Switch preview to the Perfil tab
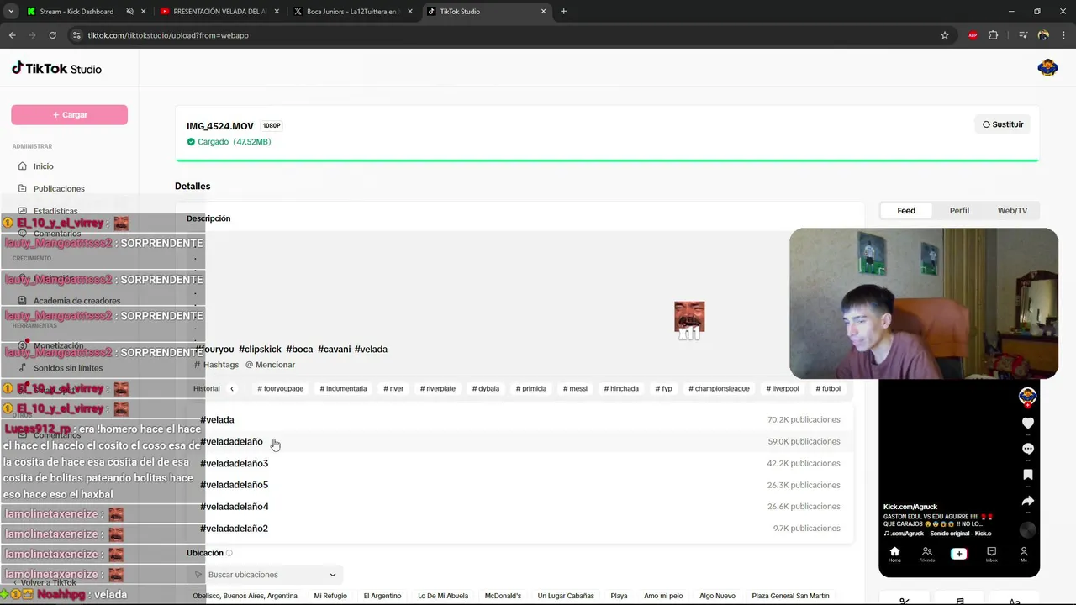Viewport: 1076px width, 605px height. (x=959, y=211)
